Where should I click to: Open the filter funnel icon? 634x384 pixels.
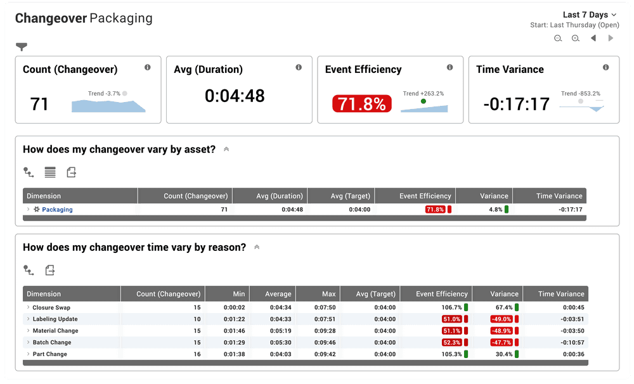(22, 47)
